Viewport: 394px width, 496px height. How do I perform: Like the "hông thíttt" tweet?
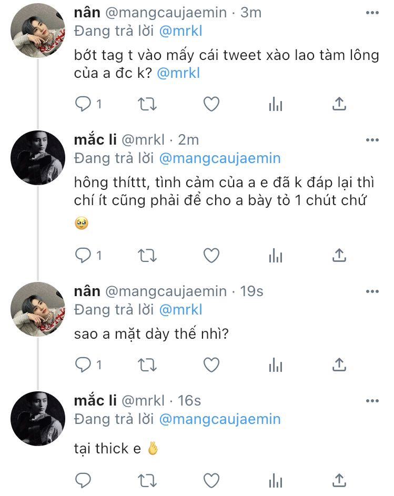(x=211, y=256)
